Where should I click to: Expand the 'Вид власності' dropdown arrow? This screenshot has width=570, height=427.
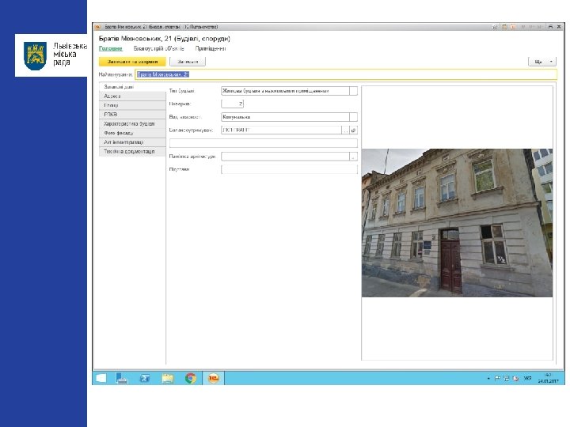(x=353, y=117)
